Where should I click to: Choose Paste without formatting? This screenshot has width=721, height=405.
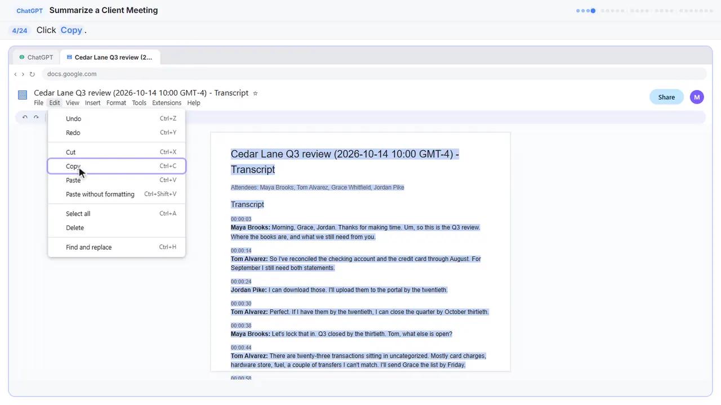click(117, 195)
